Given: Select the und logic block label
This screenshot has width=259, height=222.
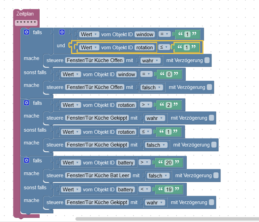Looking at the screenshot, I should [61, 46].
